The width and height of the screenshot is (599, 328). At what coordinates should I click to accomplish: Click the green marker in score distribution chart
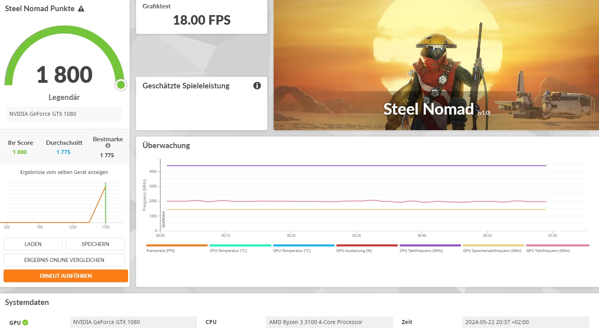[x=105, y=203]
